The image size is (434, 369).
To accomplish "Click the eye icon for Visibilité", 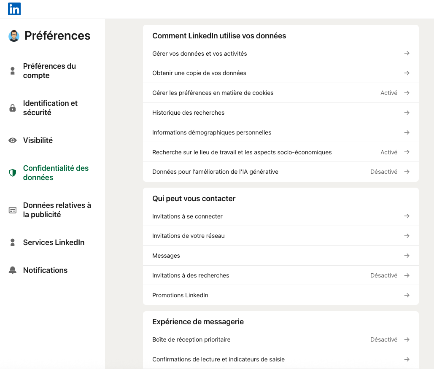I will 13,140.
